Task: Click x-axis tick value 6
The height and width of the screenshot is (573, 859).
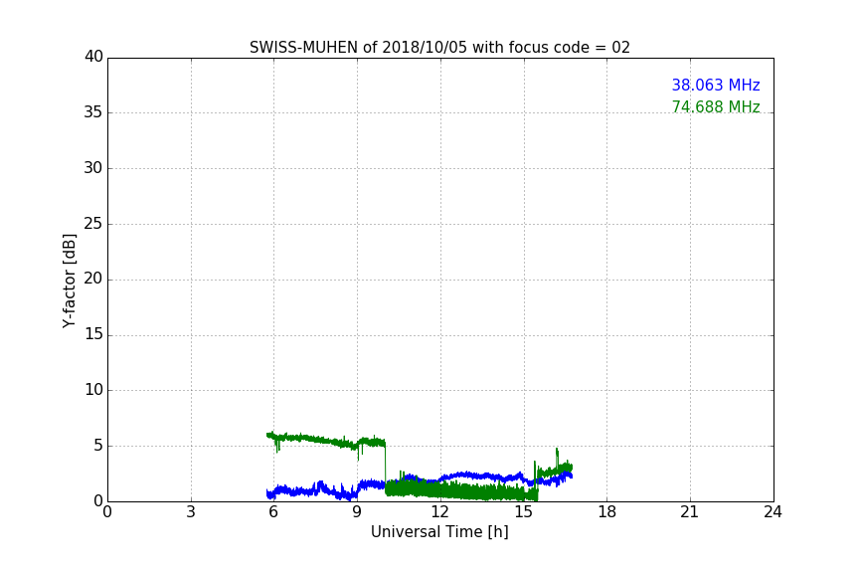Action: tap(273, 512)
